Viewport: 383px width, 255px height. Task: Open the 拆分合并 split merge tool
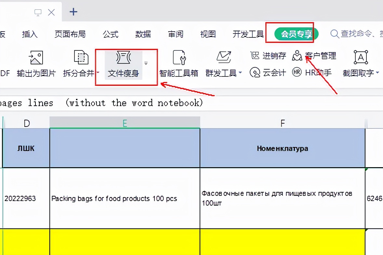click(81, 58)
